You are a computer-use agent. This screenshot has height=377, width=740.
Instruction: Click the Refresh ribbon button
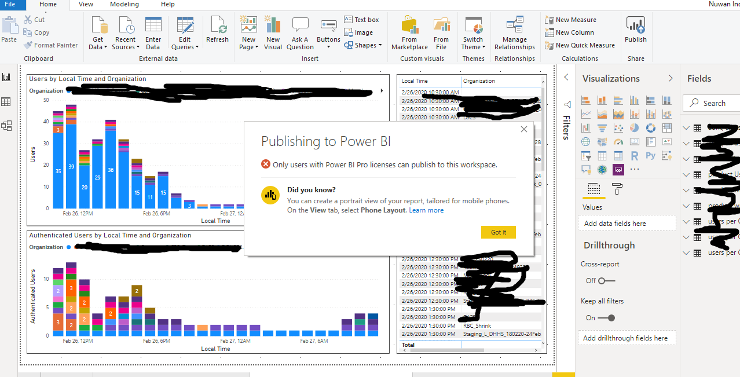[217, 30]
